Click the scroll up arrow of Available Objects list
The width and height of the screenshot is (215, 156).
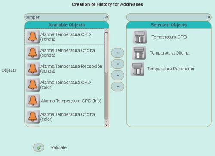[x=107, y=31]
